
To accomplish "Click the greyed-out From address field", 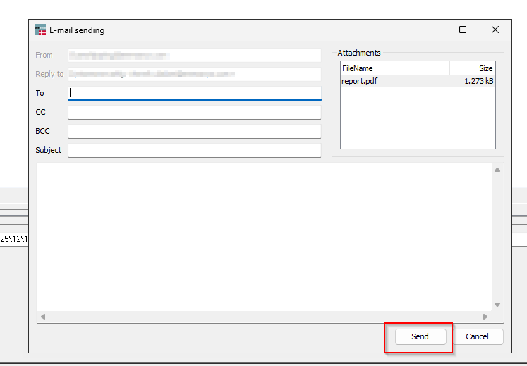I will (x=194, y=55).
